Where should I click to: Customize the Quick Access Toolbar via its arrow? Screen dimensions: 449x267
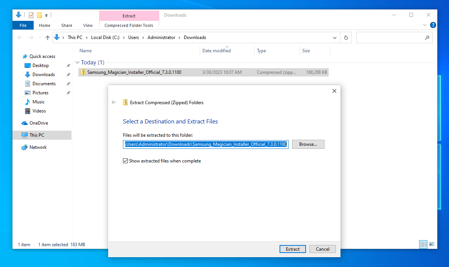47,15
